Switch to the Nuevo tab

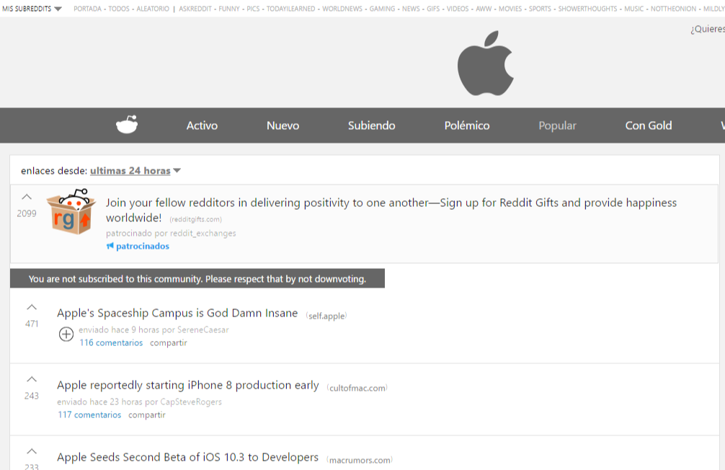(x=283, y=125)
